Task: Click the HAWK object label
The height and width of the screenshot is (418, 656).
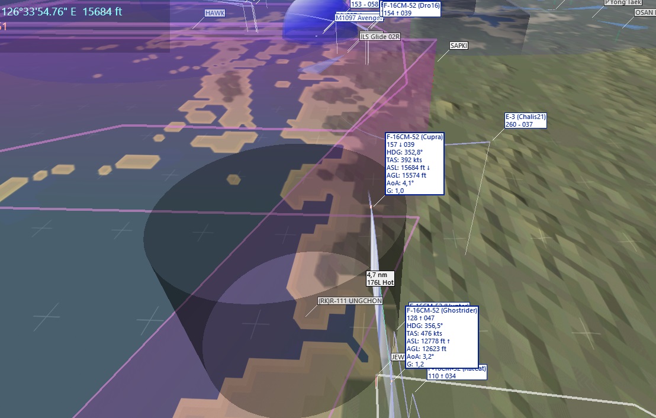Action: tap(215, 13)
